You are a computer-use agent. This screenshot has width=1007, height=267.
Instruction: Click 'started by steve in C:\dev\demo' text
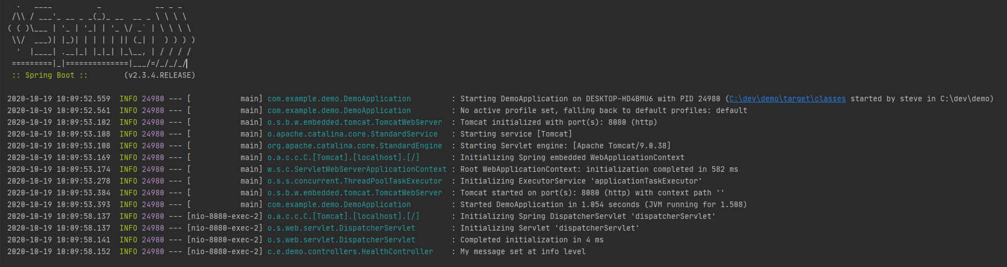point(922,99)
